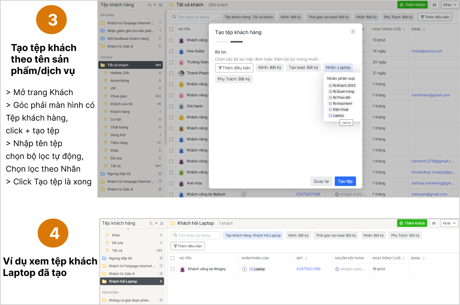The height and width of the screenshot is (305, 460).
Task: Click add-label icon in Khách vãng lai #mgey row
Action: pos(244,269)
